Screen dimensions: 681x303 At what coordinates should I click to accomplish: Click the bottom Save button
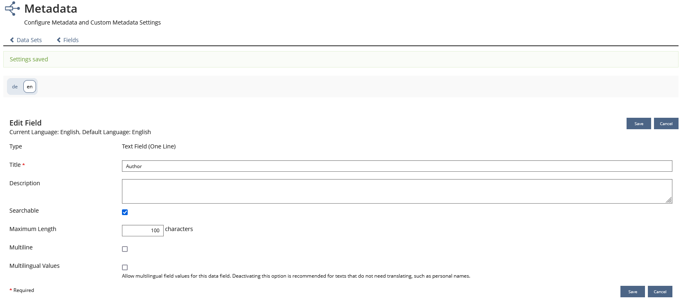(x=633, y=292)
